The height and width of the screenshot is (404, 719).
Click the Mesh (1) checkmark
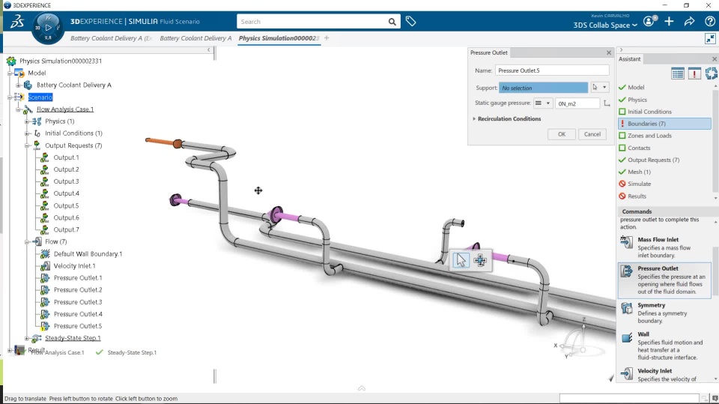[x=622, y=172]
